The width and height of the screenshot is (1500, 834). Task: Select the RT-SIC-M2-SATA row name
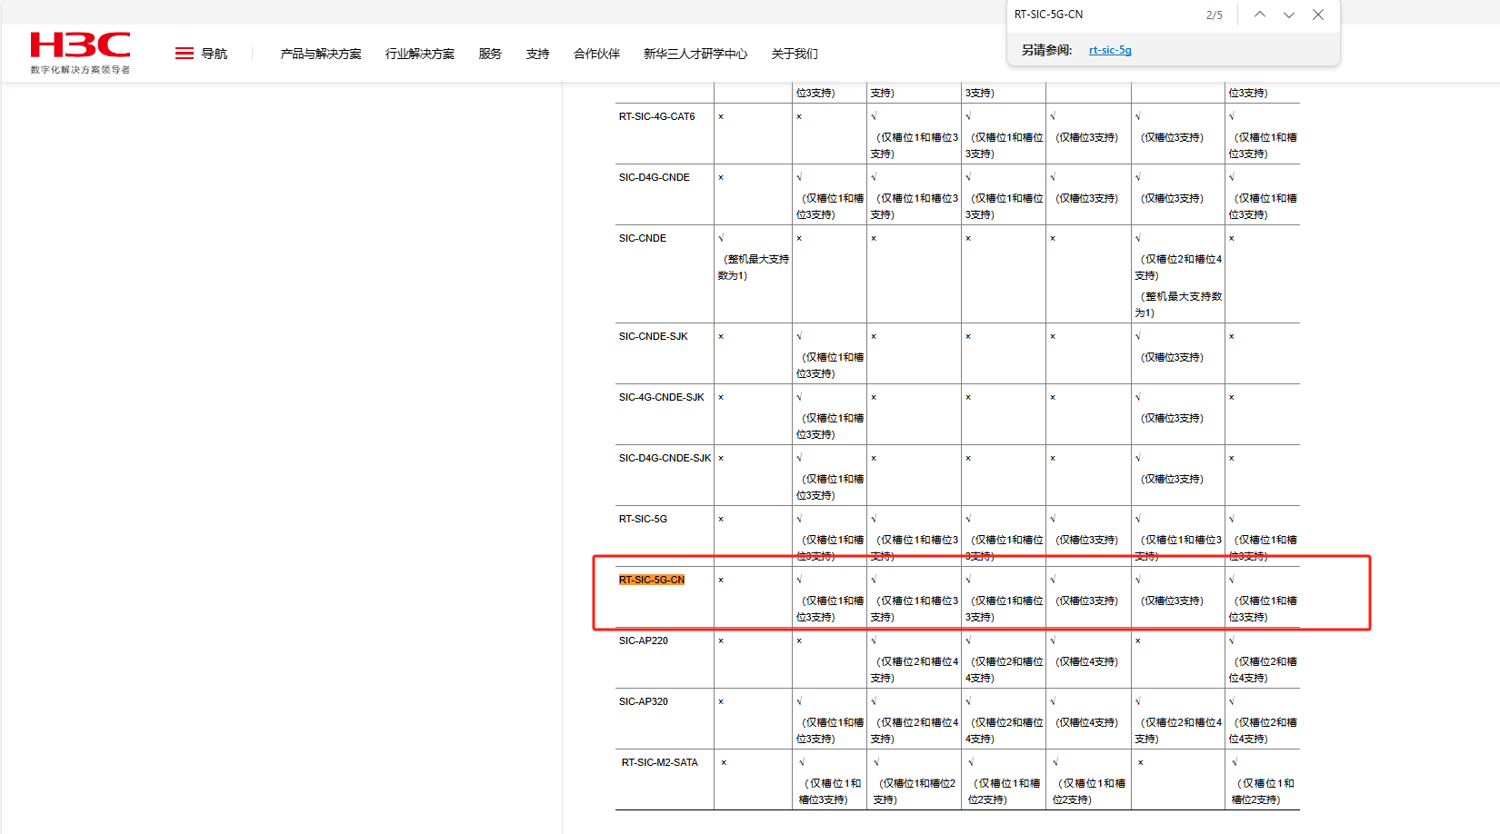[660, 762]
